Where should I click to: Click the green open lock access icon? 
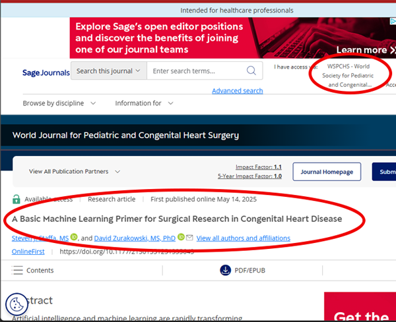click(x=16, y=199)
